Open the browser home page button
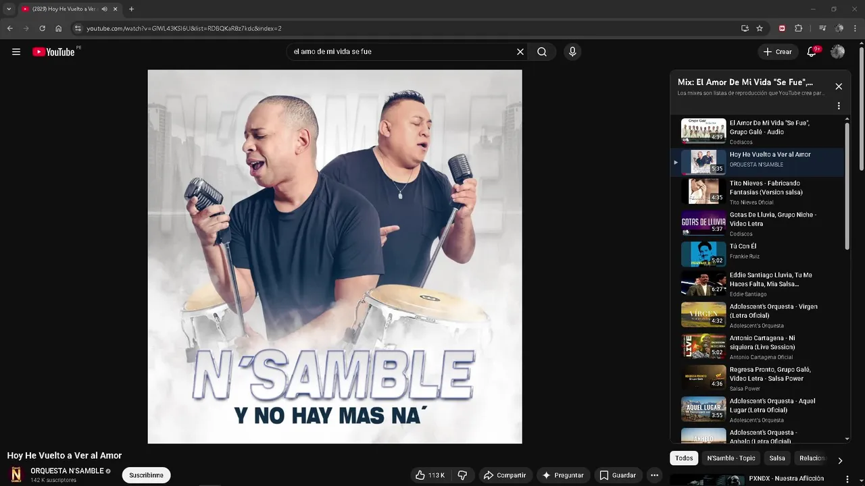The width and height of the screenshot is (865, 486). click(58, 28)
